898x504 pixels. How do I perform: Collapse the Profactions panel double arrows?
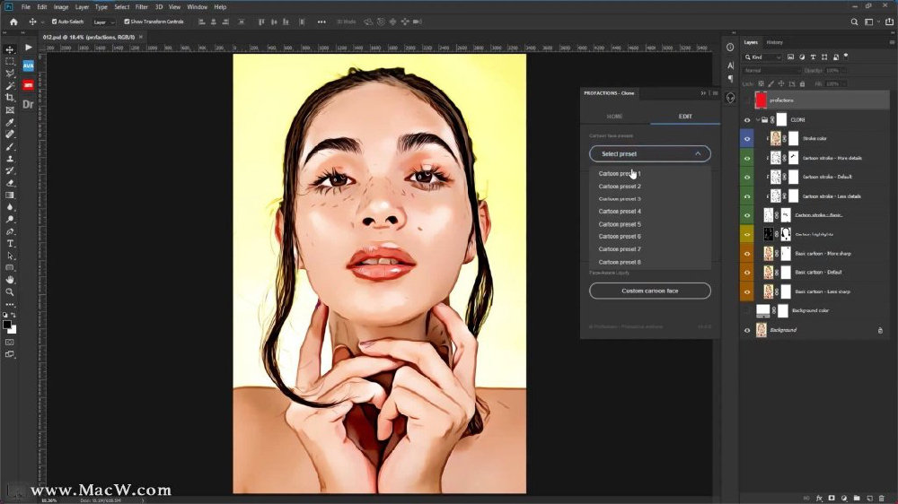pos(703,93)
